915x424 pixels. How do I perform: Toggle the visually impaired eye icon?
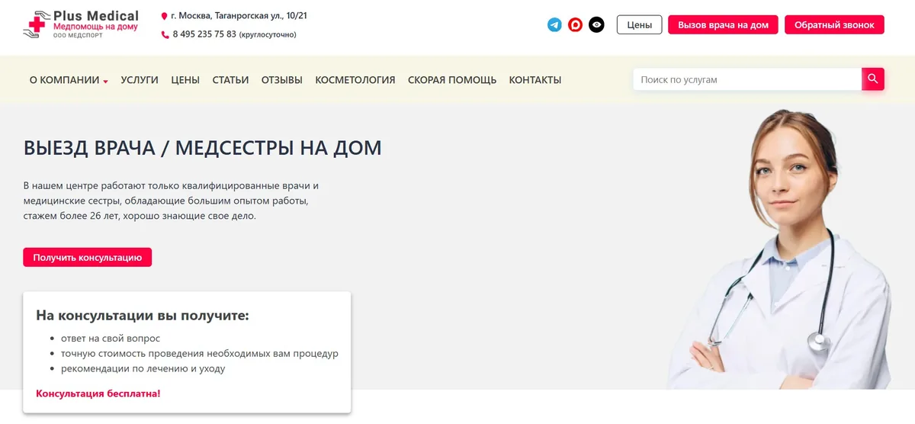[x=597, y=24]
